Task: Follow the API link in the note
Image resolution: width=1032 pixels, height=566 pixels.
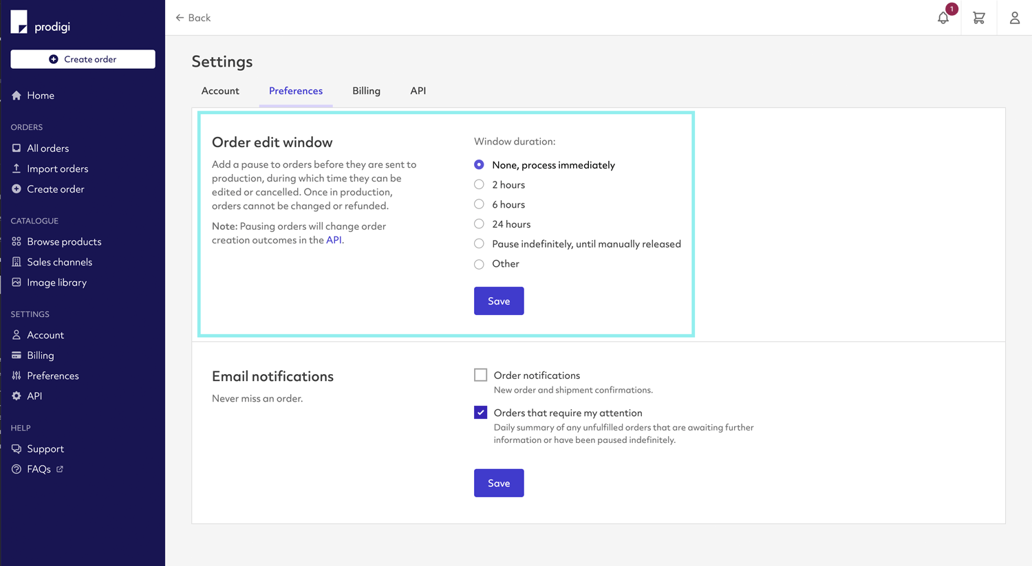Action: pyautogui.click(x=334, y=240)
